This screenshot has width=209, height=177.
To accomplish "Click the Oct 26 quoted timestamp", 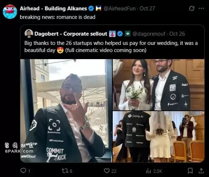I will (x=177, y=34).
